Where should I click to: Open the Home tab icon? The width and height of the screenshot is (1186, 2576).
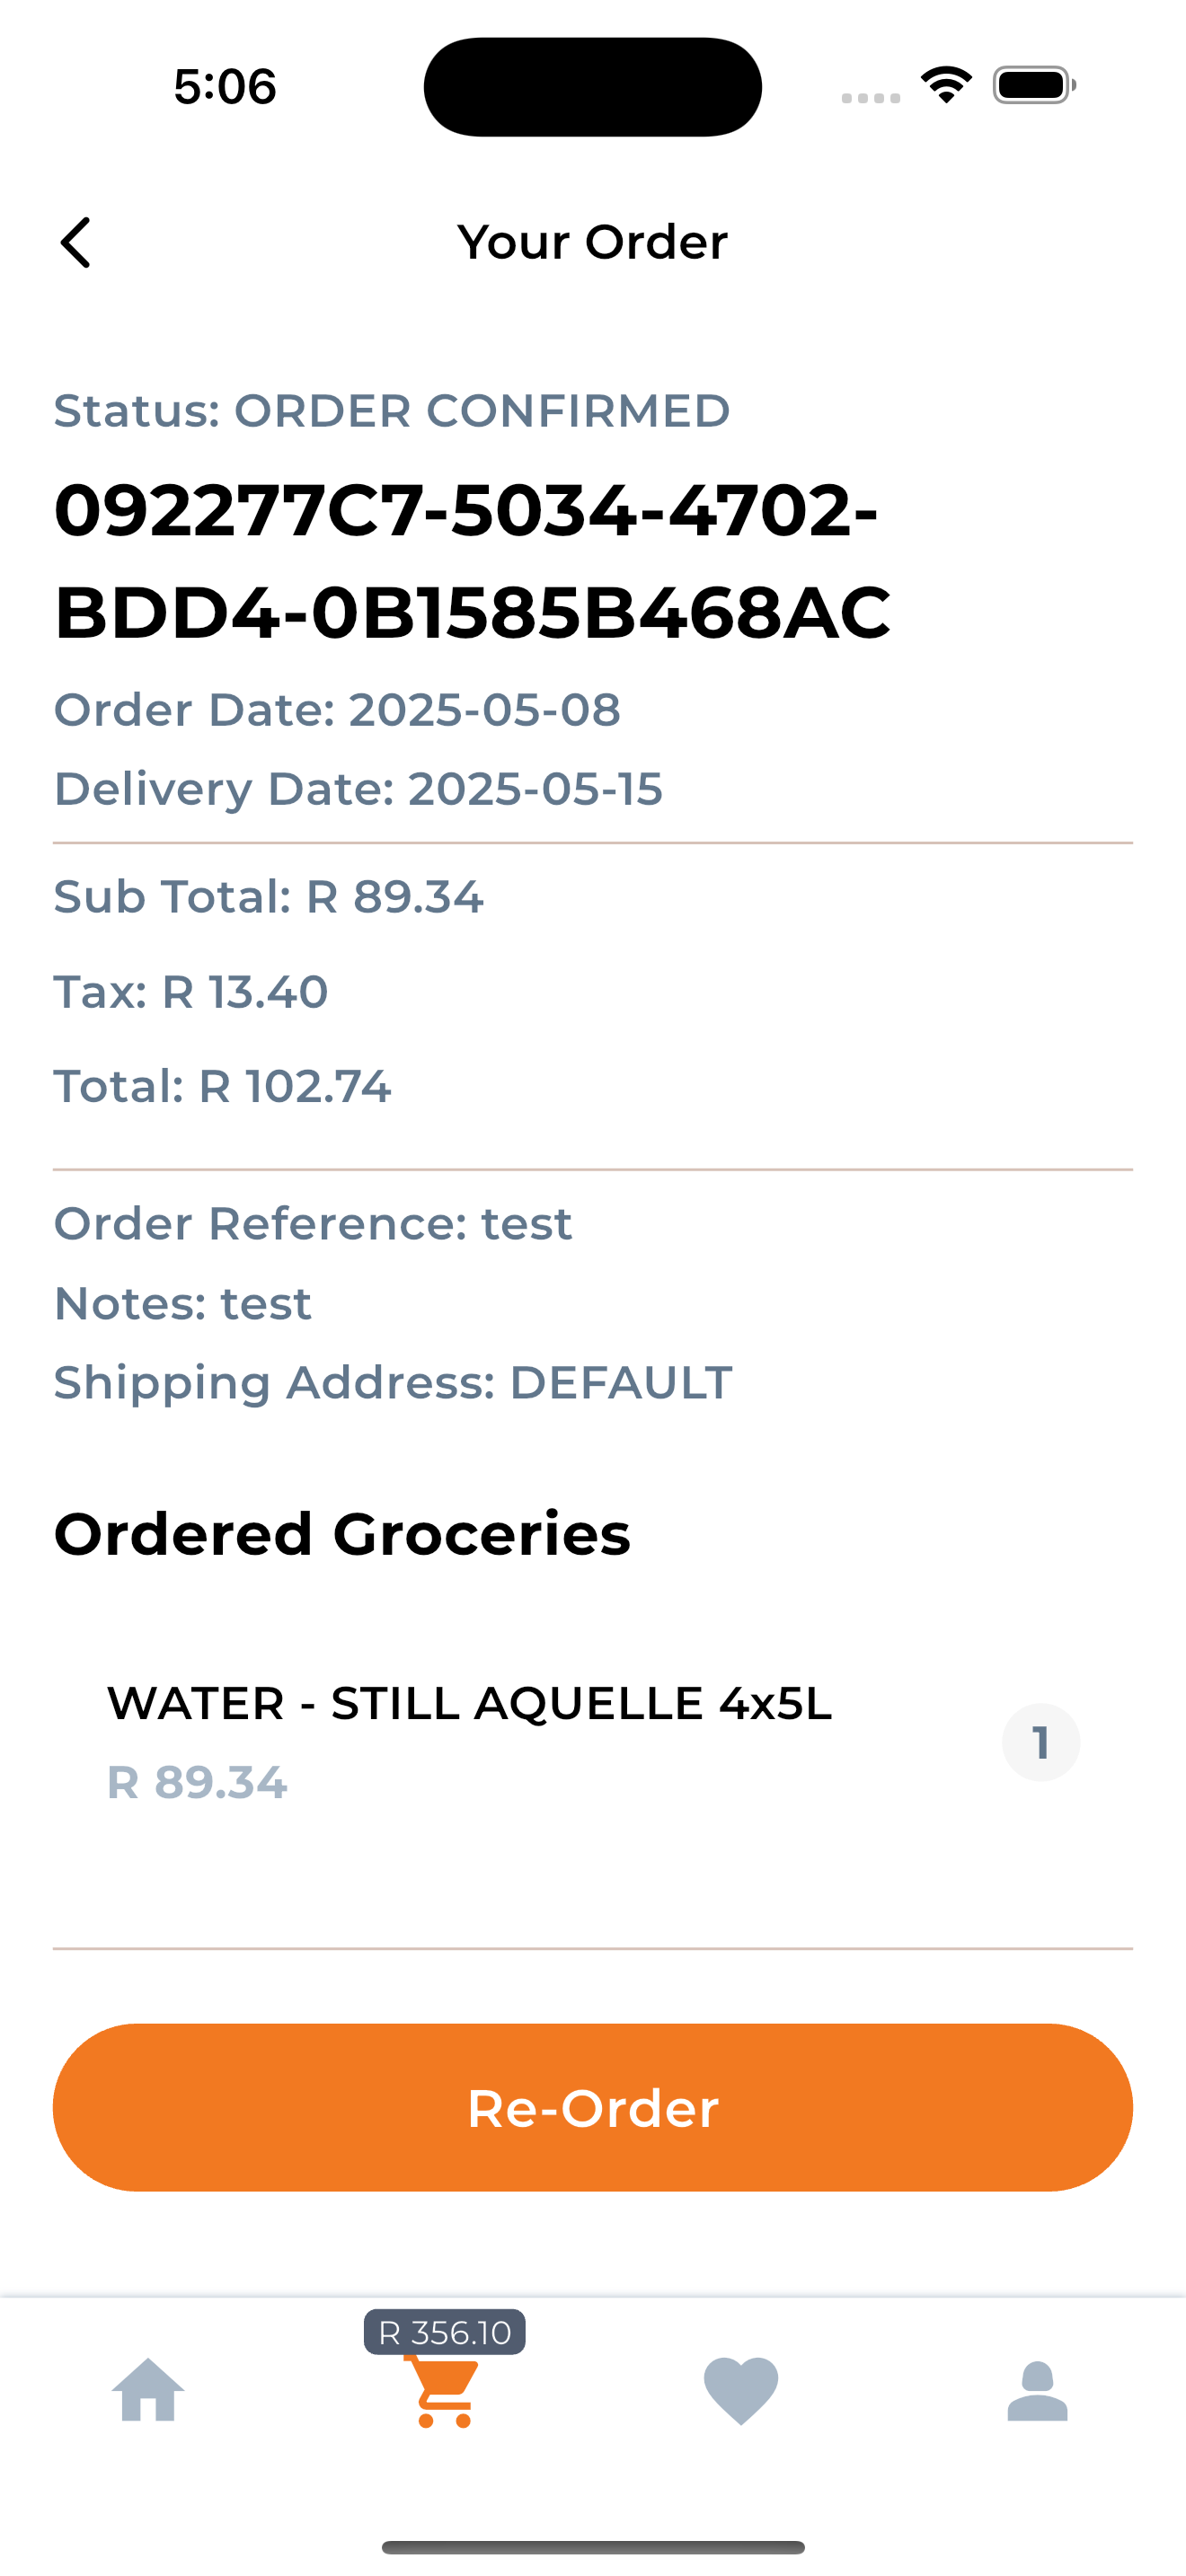coord(148,2391)
